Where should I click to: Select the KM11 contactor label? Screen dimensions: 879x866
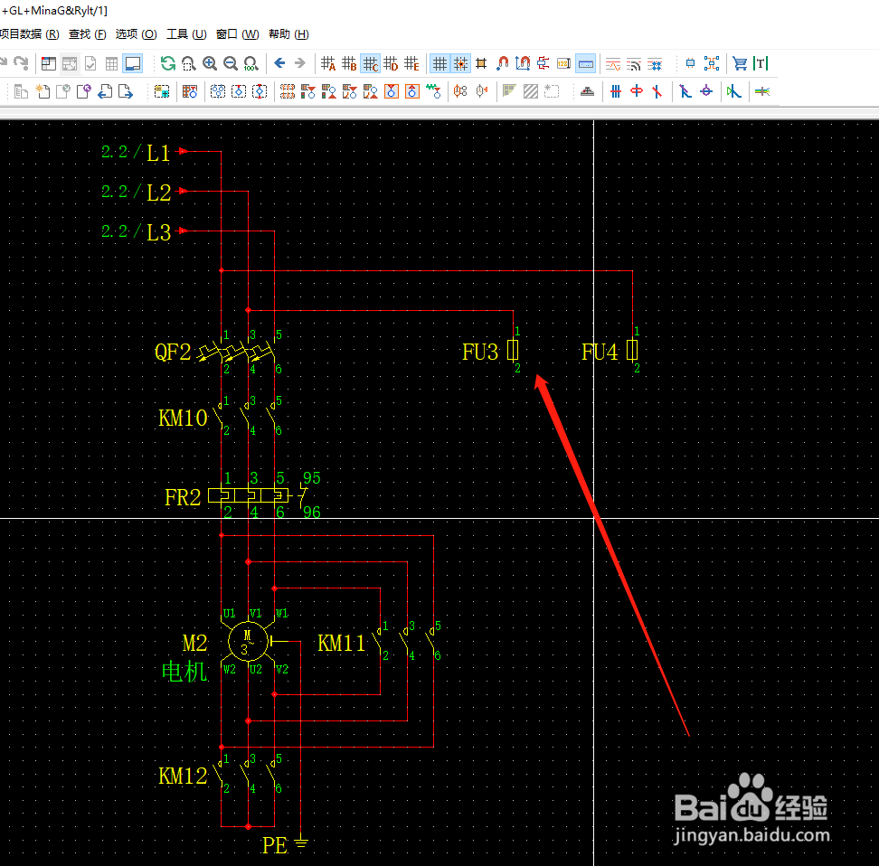click(x=342, y=643)
